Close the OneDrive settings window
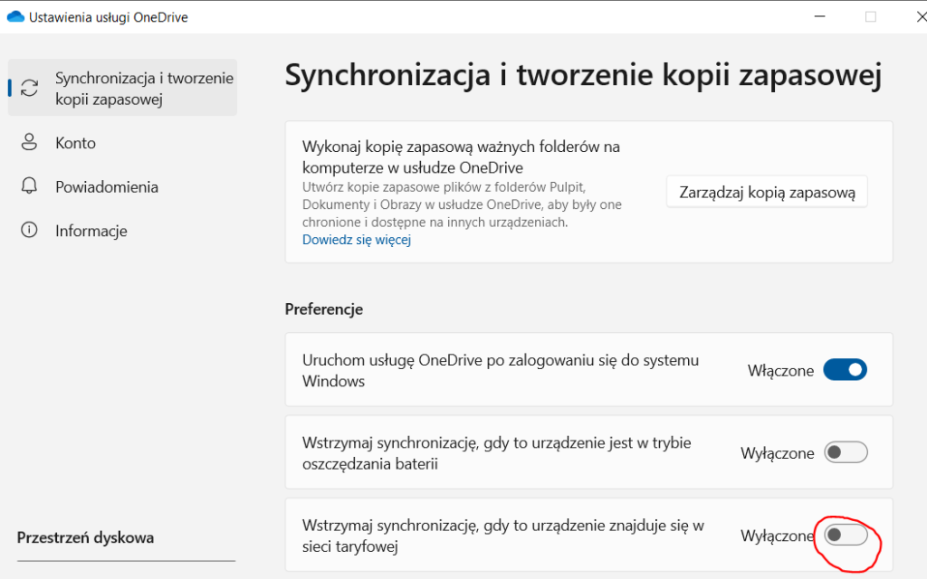 921,16
